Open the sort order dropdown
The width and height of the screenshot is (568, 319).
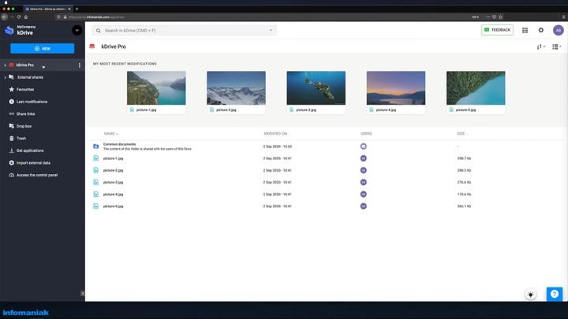coord(540,47)
